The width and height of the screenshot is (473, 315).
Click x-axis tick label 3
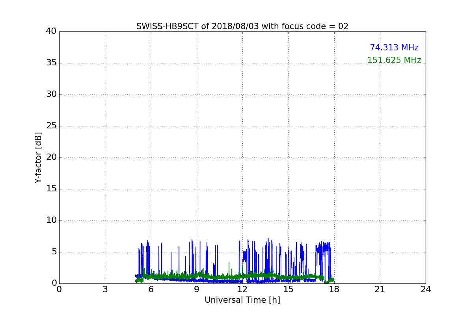coord(105,289)
